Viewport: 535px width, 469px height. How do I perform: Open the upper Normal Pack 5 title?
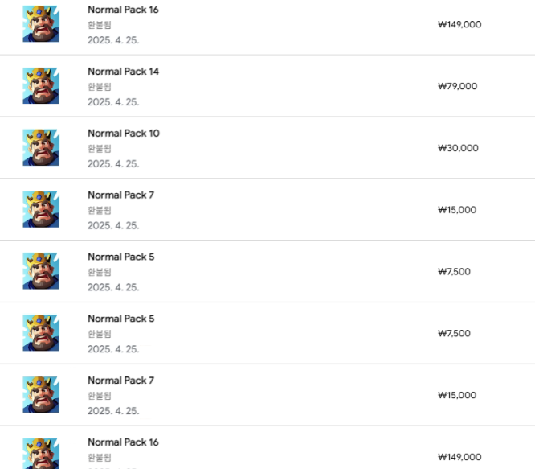pos(120,257)
